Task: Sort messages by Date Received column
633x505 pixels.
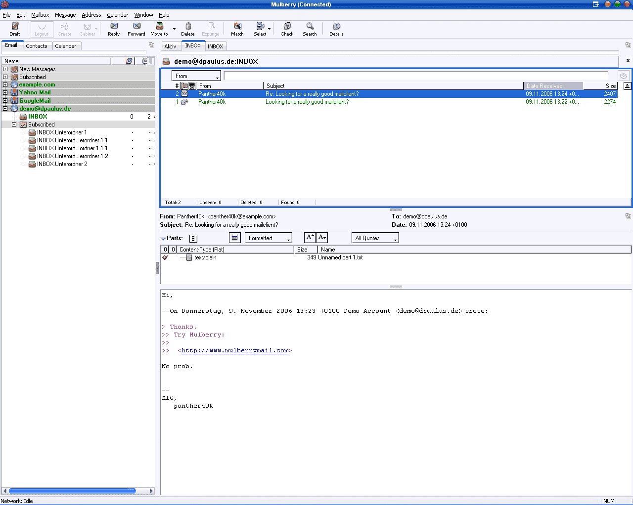Action: pyautogui.click(x=553, y=86)
